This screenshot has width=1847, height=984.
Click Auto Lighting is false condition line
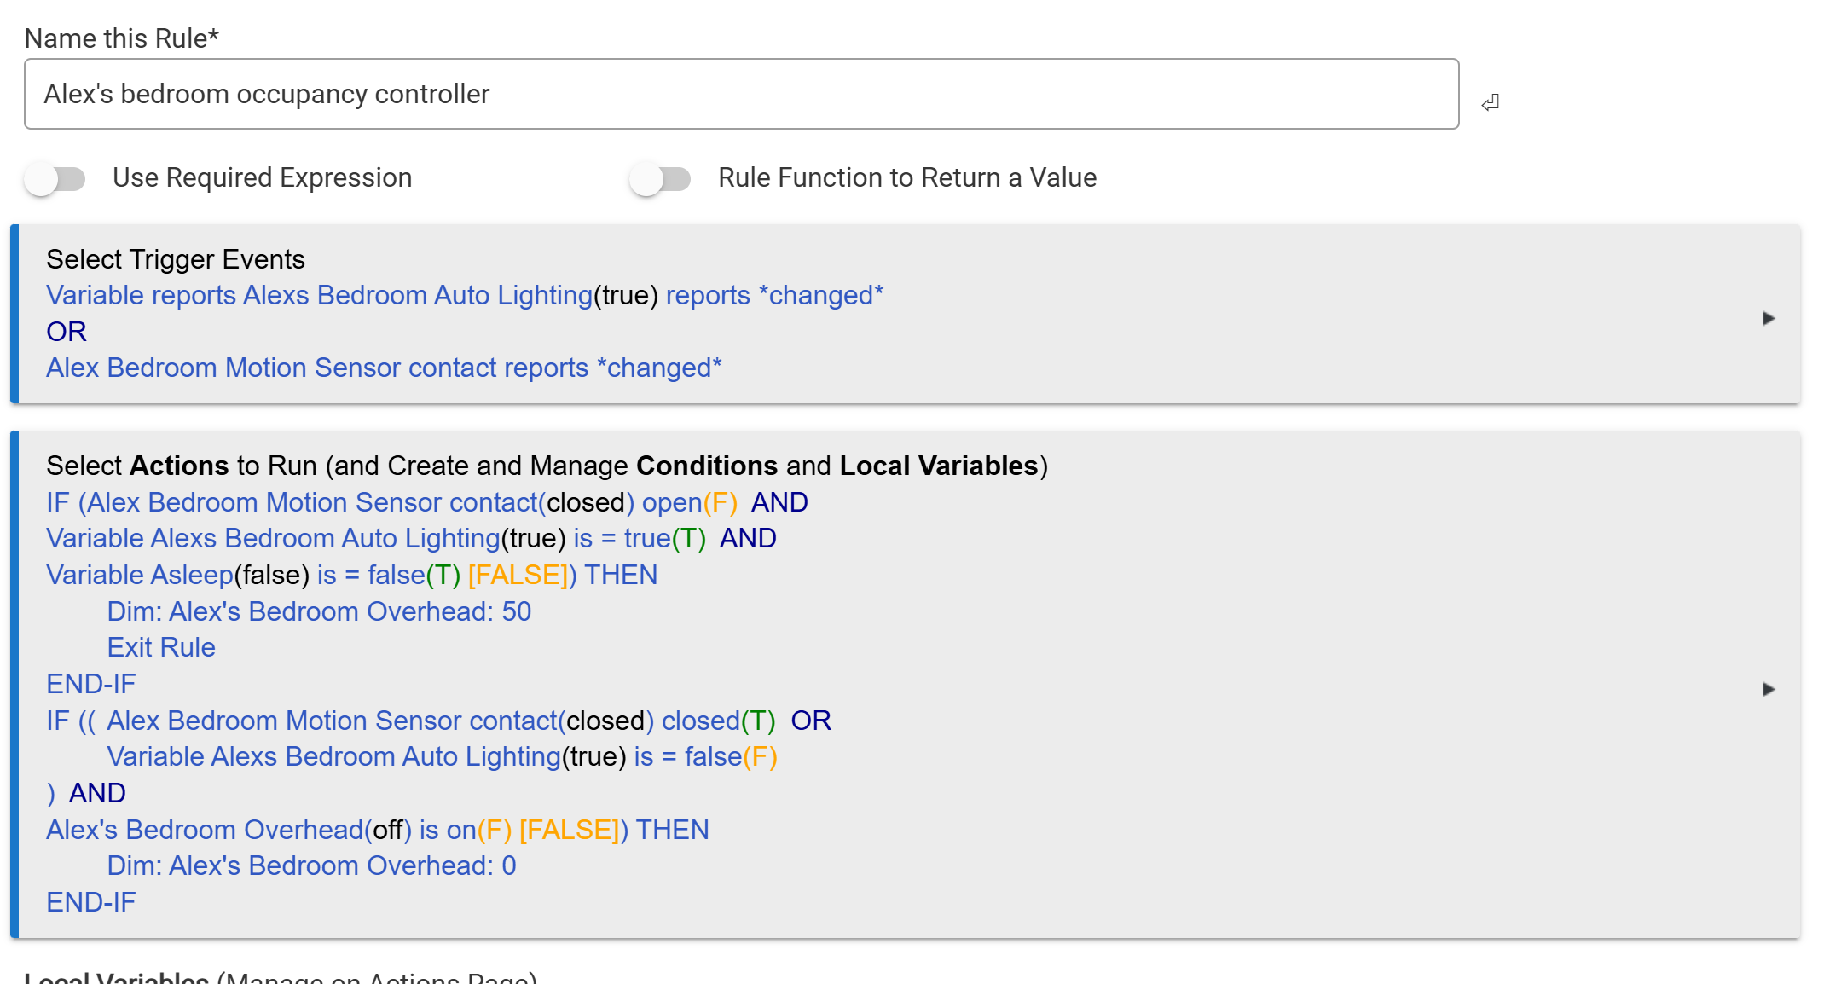click(x=441, y=756)
